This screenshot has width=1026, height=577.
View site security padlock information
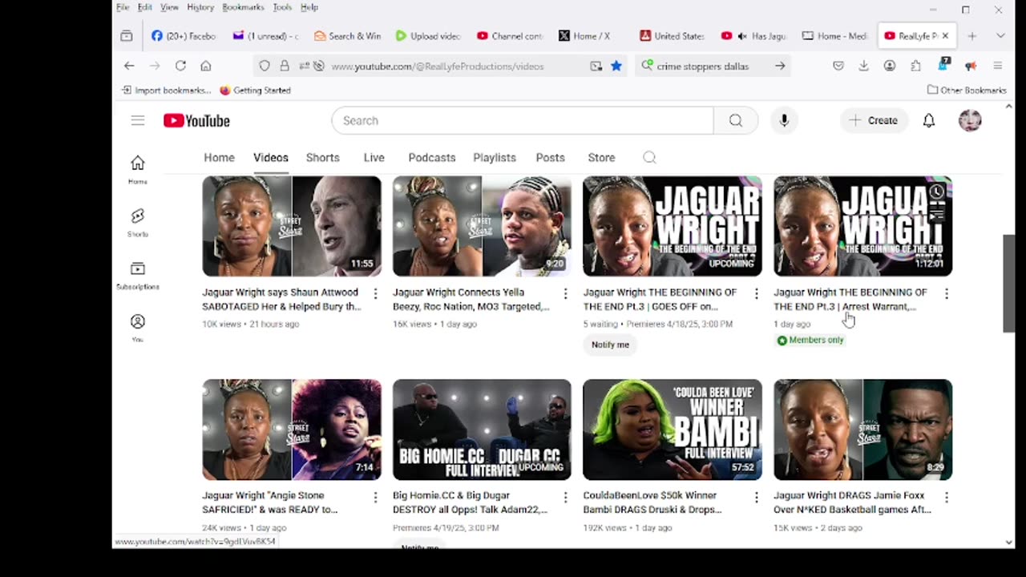(285, 66)
